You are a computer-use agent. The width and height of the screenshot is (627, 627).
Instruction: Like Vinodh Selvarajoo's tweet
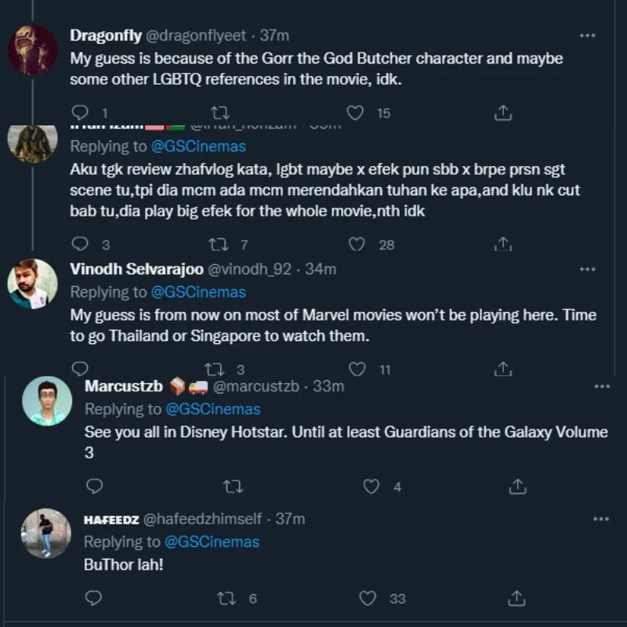tap(357, 368)
